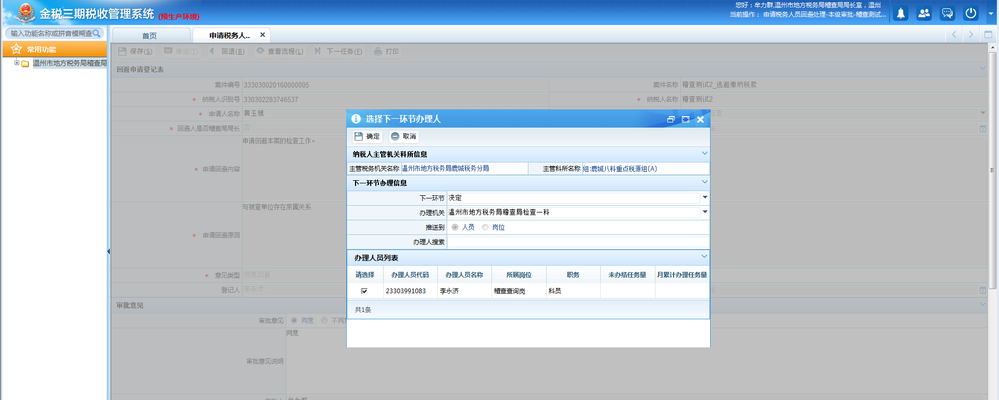Select the 岗位 radio button
999x400 pixels.
pos(485,227)
